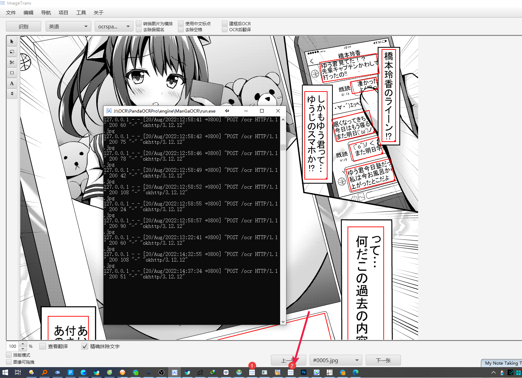Open Microsoft Edge on the taskbar
Screen dimensions: 522x378
pos(356,372)
